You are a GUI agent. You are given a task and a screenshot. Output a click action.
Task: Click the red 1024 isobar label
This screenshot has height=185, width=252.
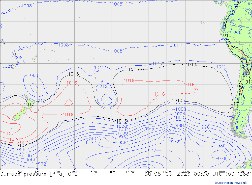click(12, 134)
